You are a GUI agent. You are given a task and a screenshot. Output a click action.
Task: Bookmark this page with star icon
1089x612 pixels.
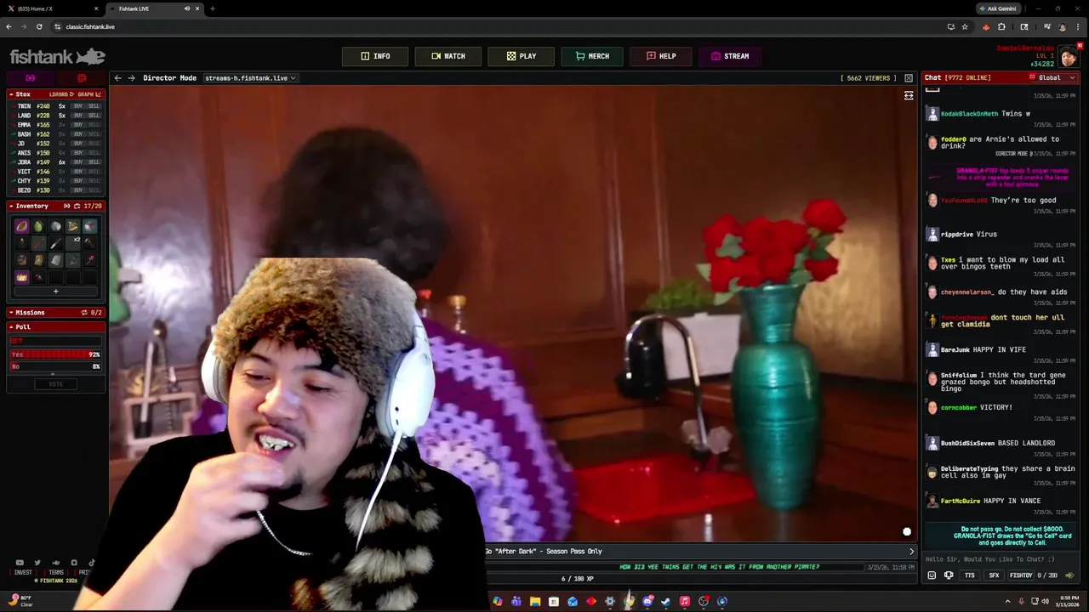click(965, 26)
